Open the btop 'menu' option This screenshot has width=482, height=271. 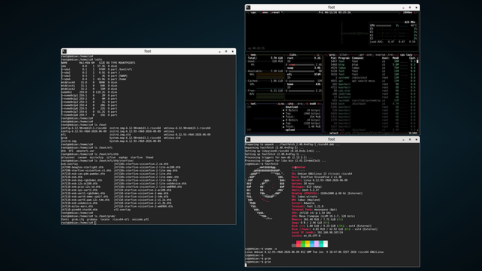click(x=265, y=13)
